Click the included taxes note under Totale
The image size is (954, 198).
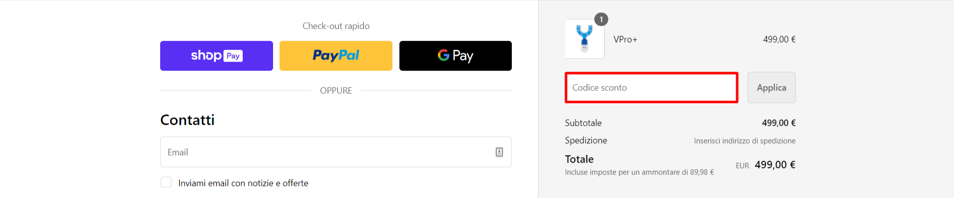point(639,172)
